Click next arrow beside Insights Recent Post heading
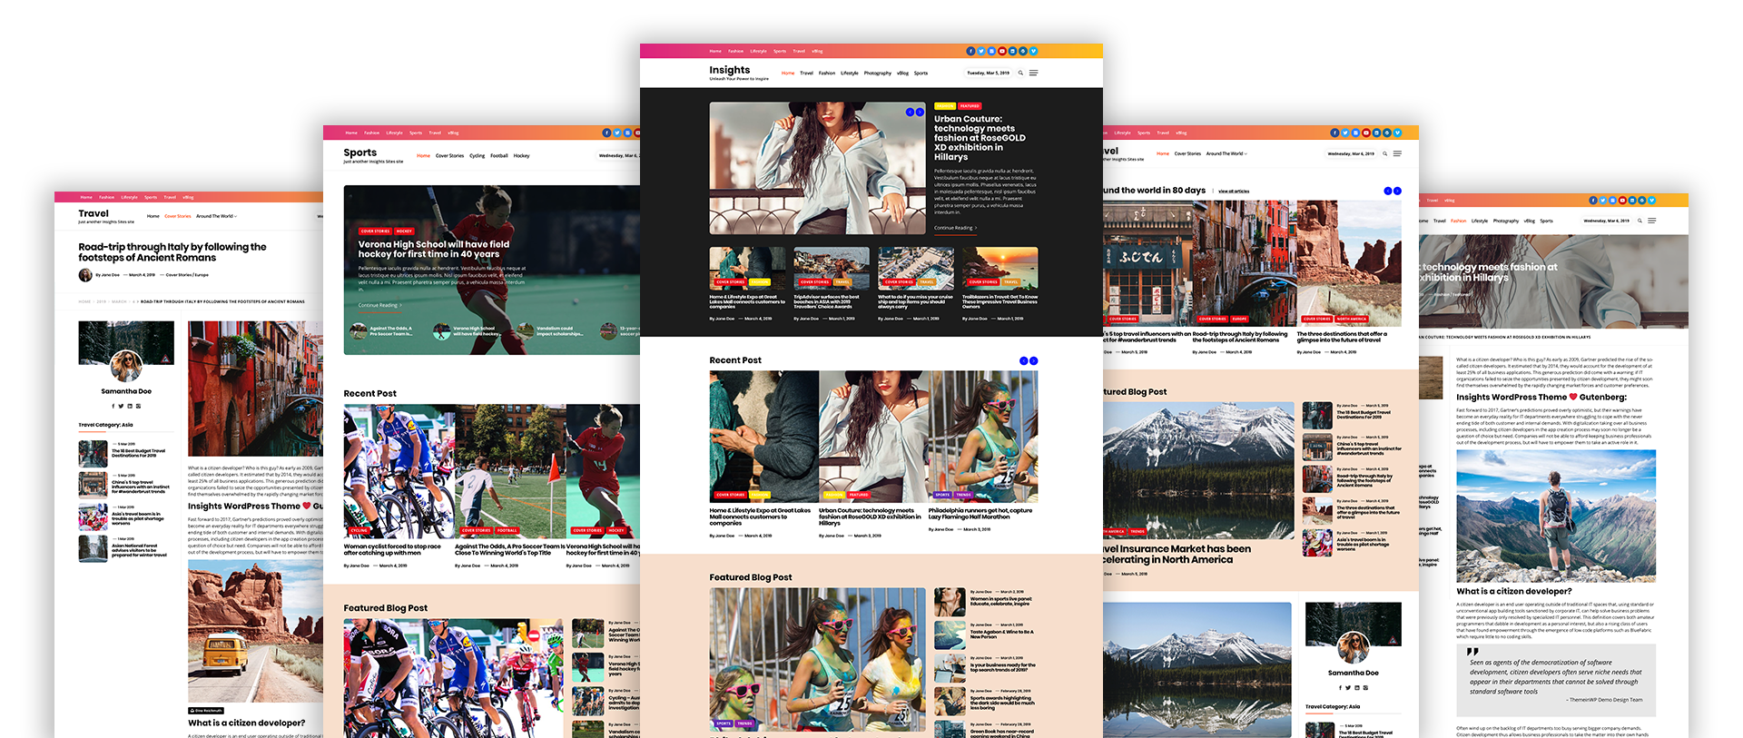Screen dimensions: 1743x738 1033,360
